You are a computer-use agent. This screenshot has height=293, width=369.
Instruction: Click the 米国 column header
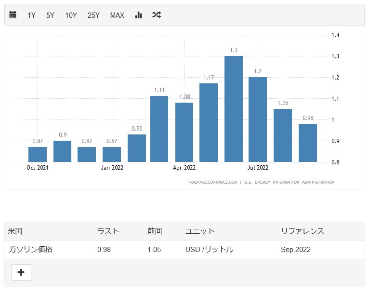15,231
